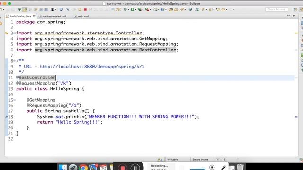Switch to the HelloSpring.java editor tab

click(20, 16)
